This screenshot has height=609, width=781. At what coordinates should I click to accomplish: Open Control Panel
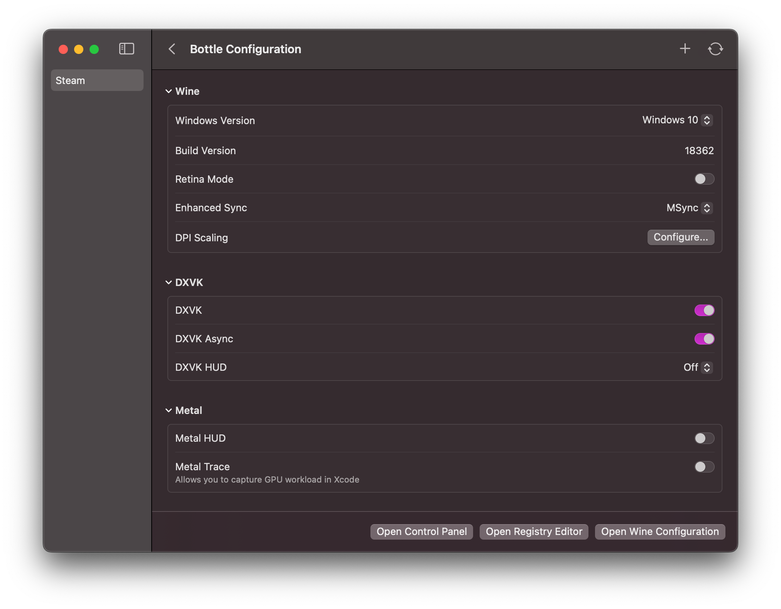click(421, 532)
